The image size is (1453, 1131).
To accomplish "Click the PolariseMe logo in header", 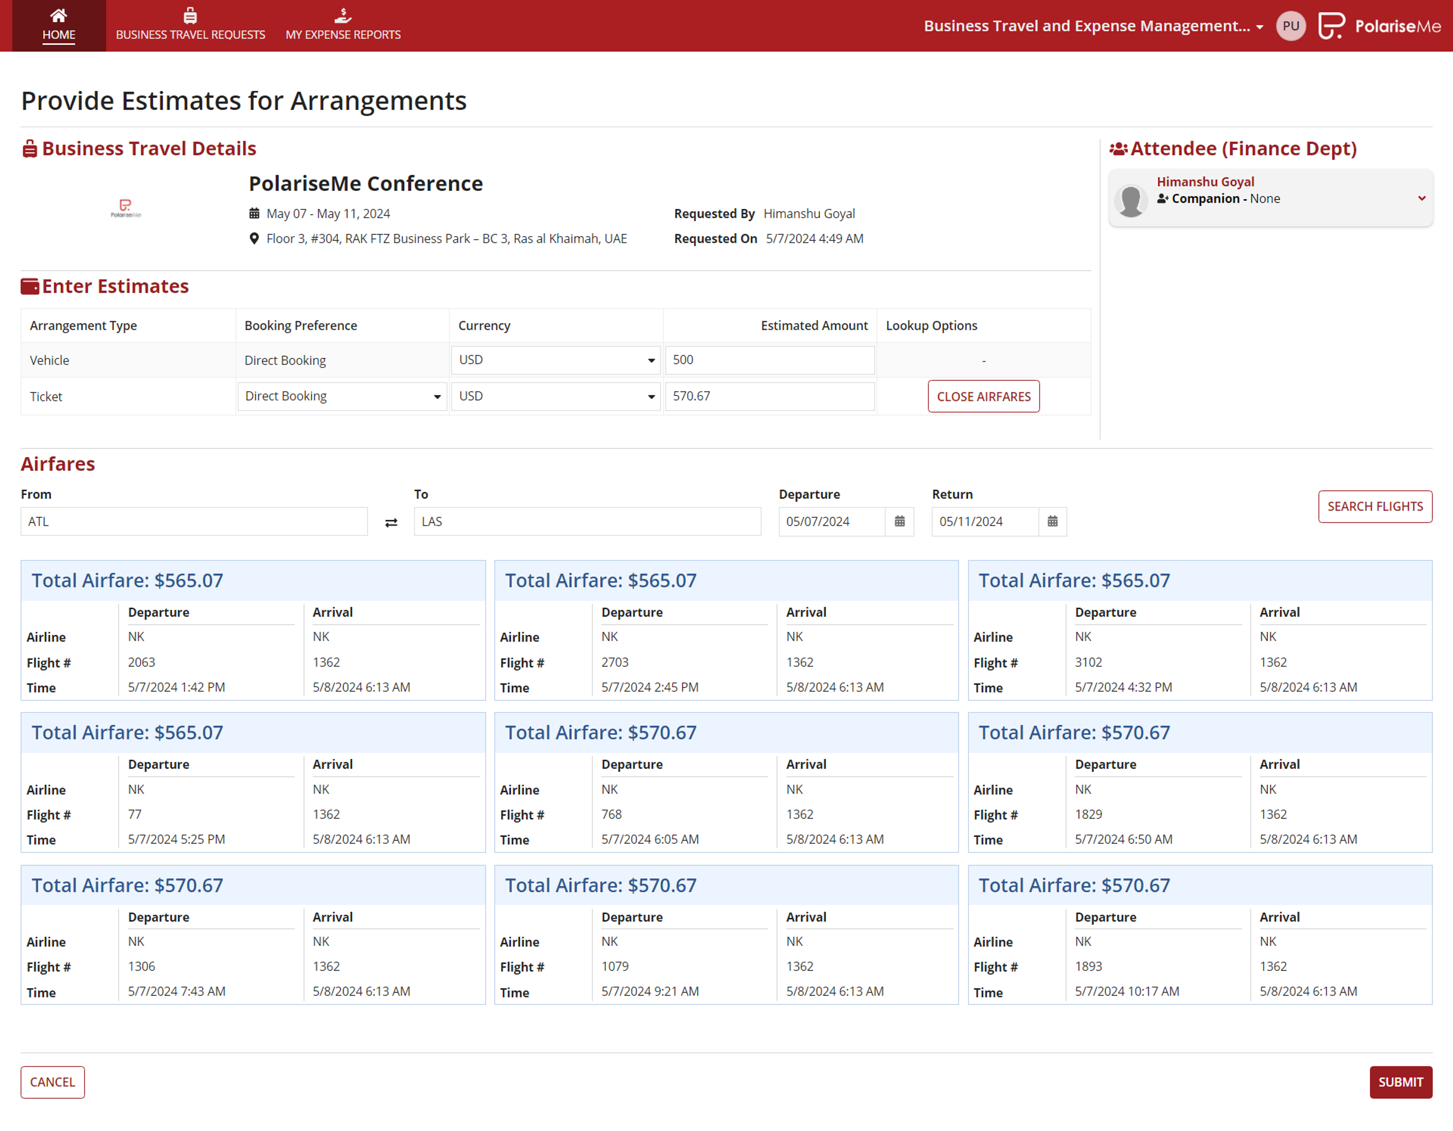I will point(1379,26).
